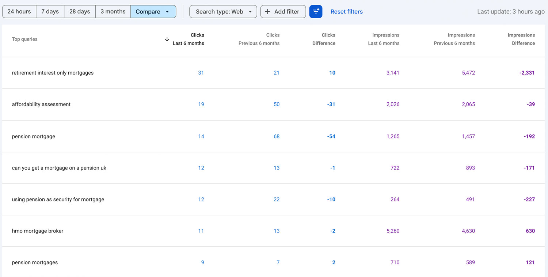Open query 'using pension as security for mortgage'

tap(58, 199)
